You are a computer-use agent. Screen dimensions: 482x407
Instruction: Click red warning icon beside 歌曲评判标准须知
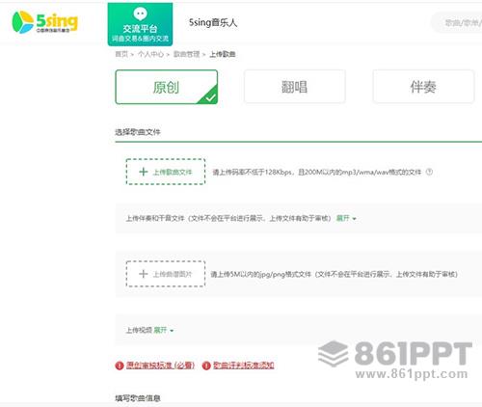[206, 366]
